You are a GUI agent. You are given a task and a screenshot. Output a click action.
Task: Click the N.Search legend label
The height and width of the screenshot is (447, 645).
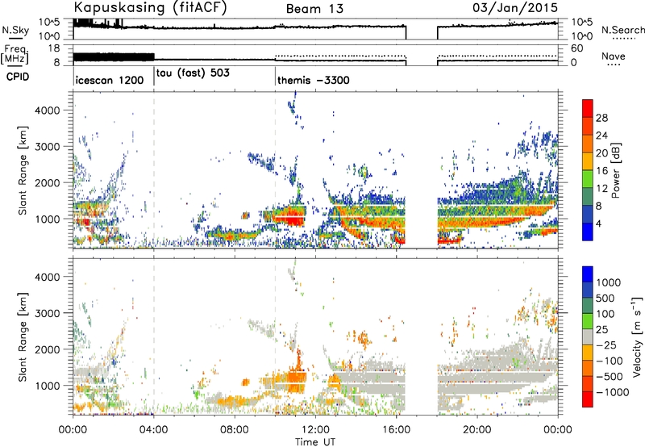(622, 30)
